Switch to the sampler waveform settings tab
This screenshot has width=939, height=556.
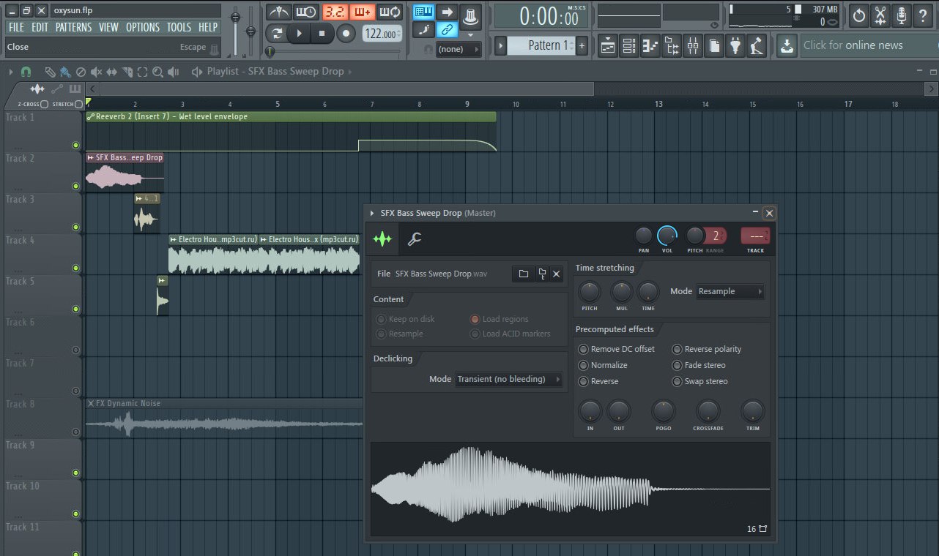click(x=382, y=238)
